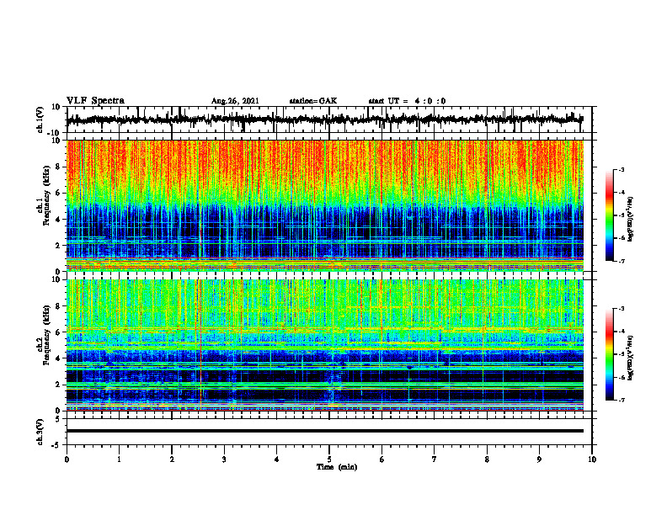Click the 'VLF Spectra' title text
Viewport: 667px width, 515px height.
tap(95, 101)
